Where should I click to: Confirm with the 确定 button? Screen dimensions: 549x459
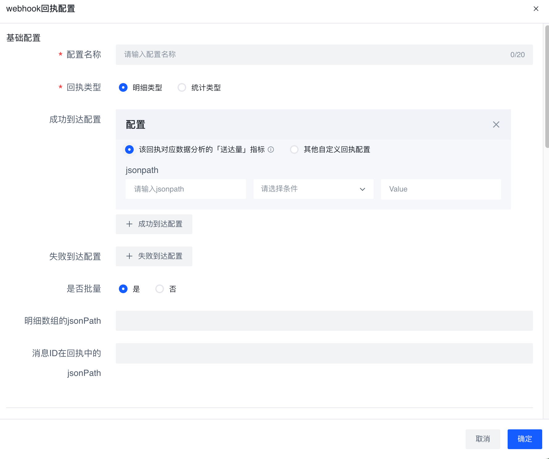point(525,439)
